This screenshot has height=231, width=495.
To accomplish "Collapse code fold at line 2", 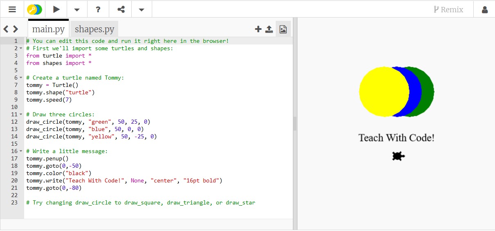I will click(21, 48).
